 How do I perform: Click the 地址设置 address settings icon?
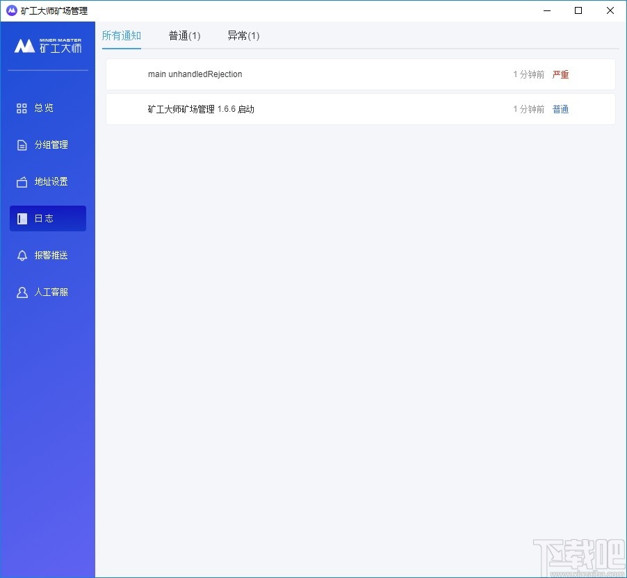pyautogui.click(x=22, y=181)
